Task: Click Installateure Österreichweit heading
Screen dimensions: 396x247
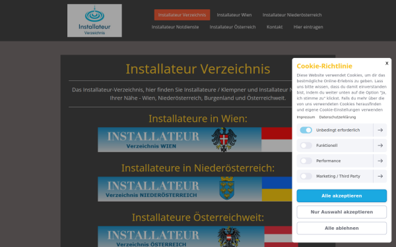Action: [x=198, y=217]
